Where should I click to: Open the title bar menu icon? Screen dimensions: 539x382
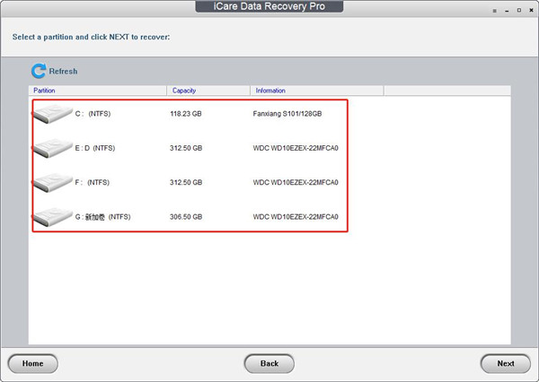pyautogui.click(x=495, y=11)
